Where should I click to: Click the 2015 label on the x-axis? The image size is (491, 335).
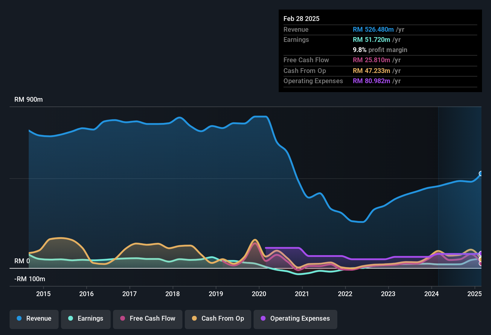click(43, 294)
